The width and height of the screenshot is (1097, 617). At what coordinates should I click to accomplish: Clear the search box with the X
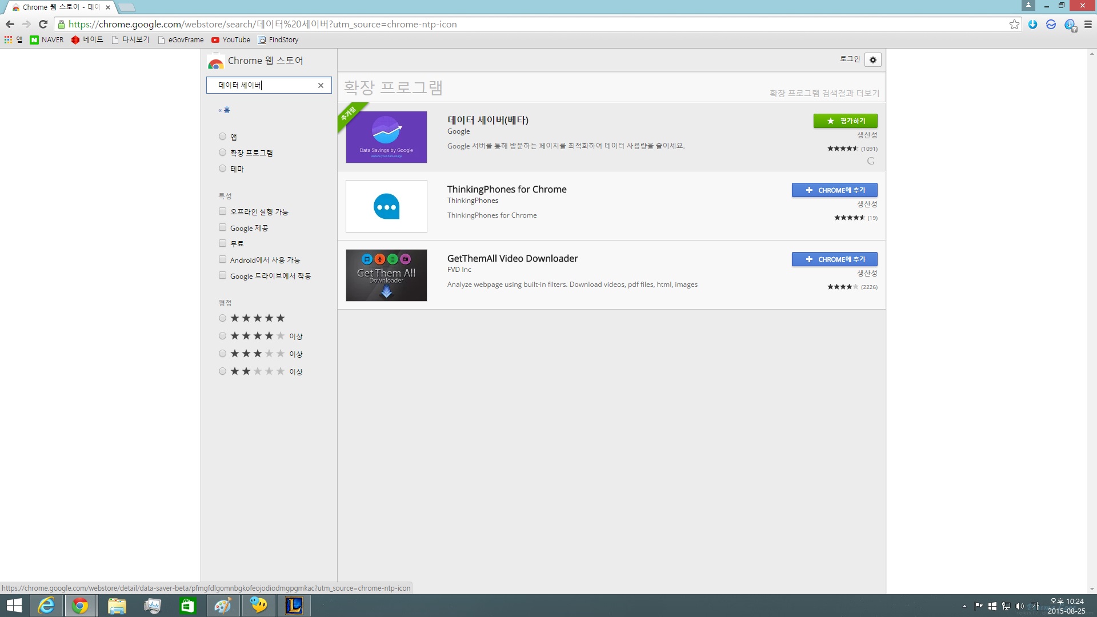click(x=321, y=85)
